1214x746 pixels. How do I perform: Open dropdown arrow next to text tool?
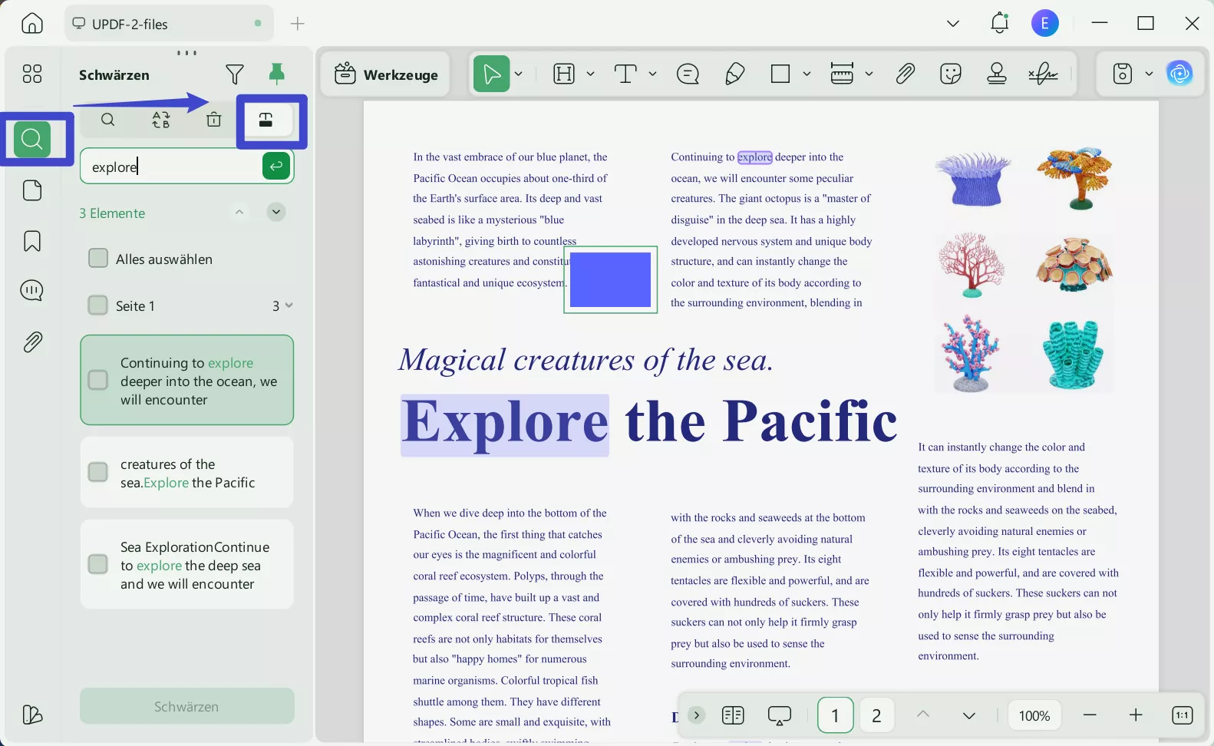click(x=652, y=74)
